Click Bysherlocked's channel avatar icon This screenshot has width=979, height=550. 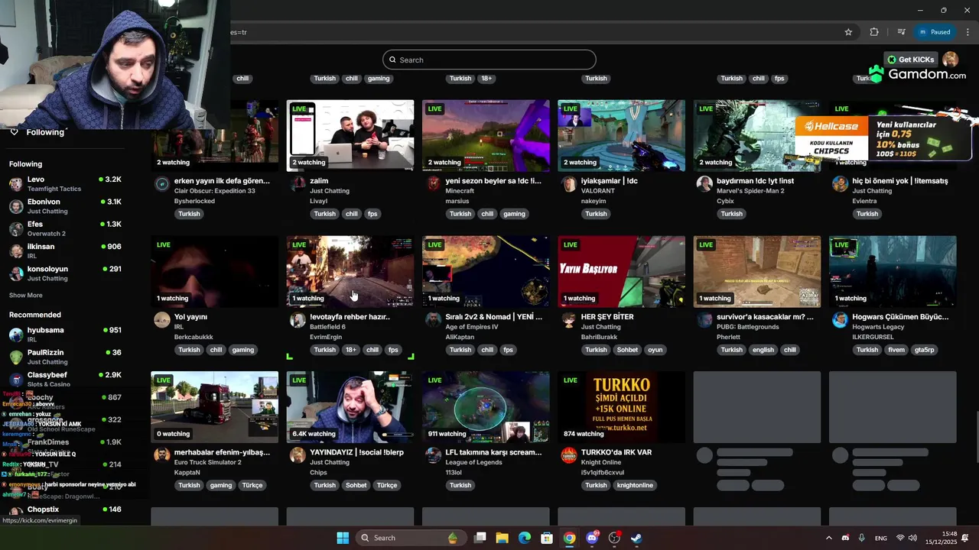click(161, 184)
